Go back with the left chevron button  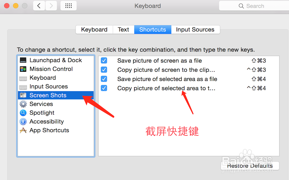(x=39, y=6)
